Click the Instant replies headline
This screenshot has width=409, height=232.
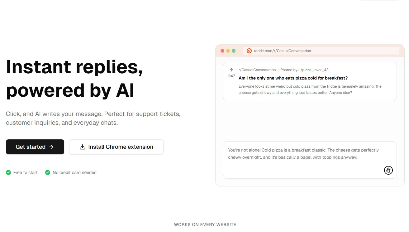pyautogui.click(x=74, y=79)
